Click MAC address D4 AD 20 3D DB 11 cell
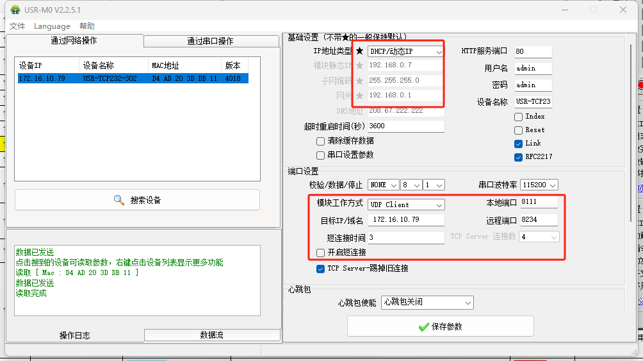 coord(184,78)
